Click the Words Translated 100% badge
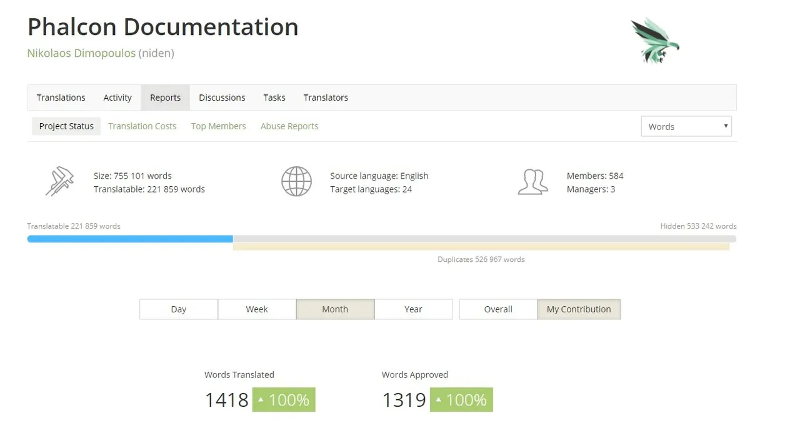This screenshot has width=800, height=433. tap(284, 400)
